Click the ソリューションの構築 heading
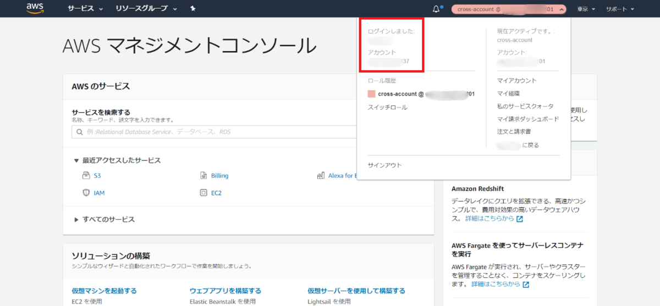 pyautogui.click(x=111, y=256)
